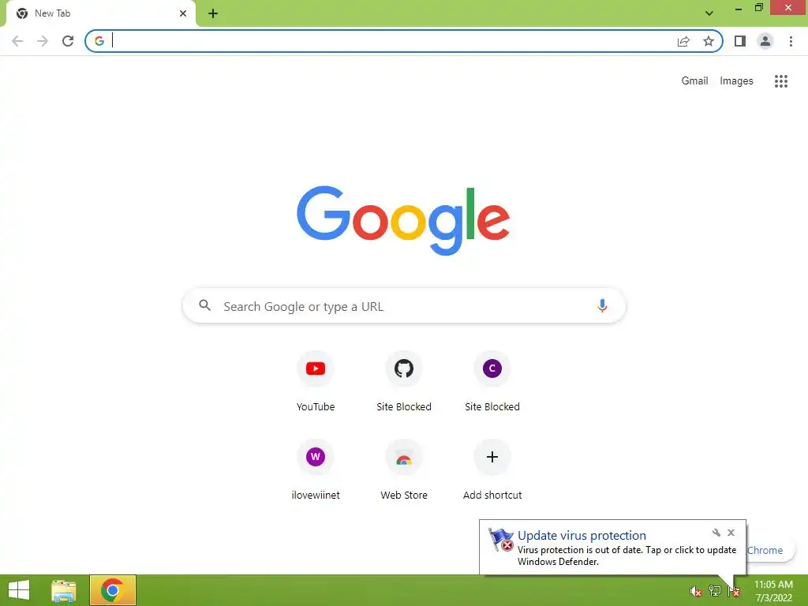Bookmark this tab with the star icon
The height and width of the screenshot is (606, 808).
(x=709, y=41)
